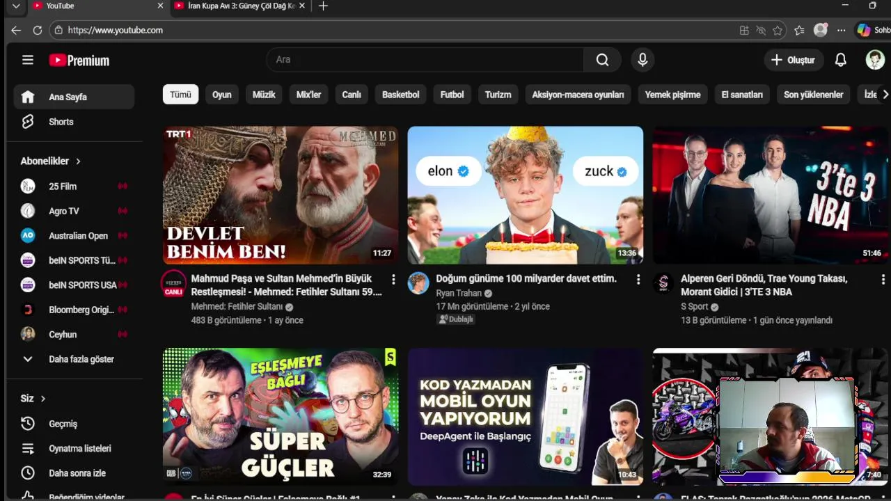891x501 pixels.
Task: Open new browser tab
Action: point(323,6)
